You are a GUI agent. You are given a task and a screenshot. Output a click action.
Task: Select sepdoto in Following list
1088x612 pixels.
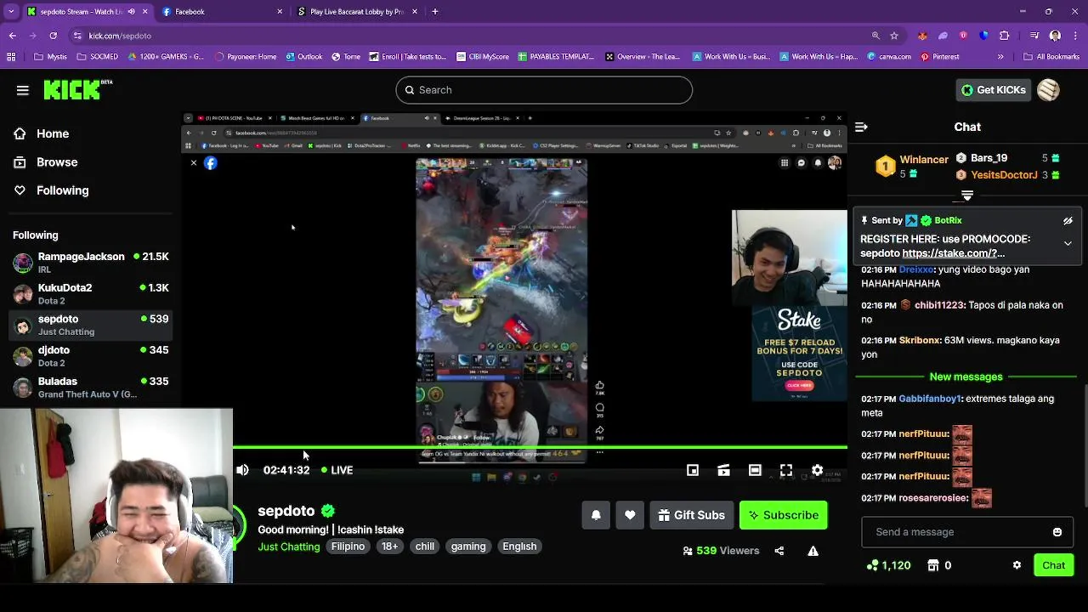(x=90, y=325)
